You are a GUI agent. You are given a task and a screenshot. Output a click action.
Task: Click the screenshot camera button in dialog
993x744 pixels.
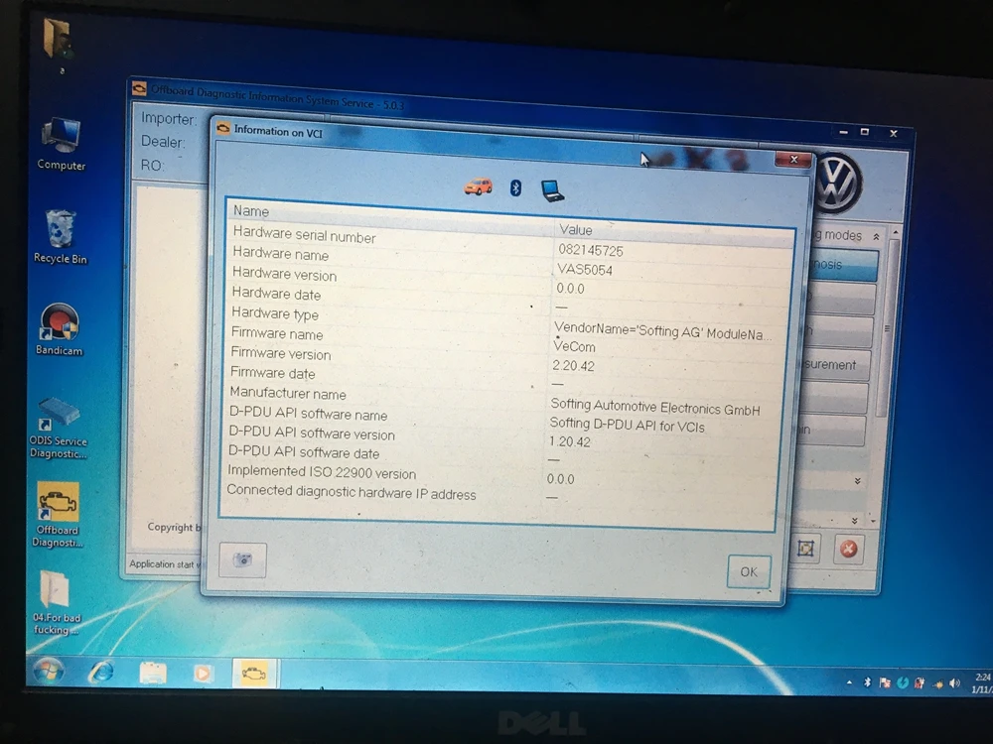tap(242, 559)
